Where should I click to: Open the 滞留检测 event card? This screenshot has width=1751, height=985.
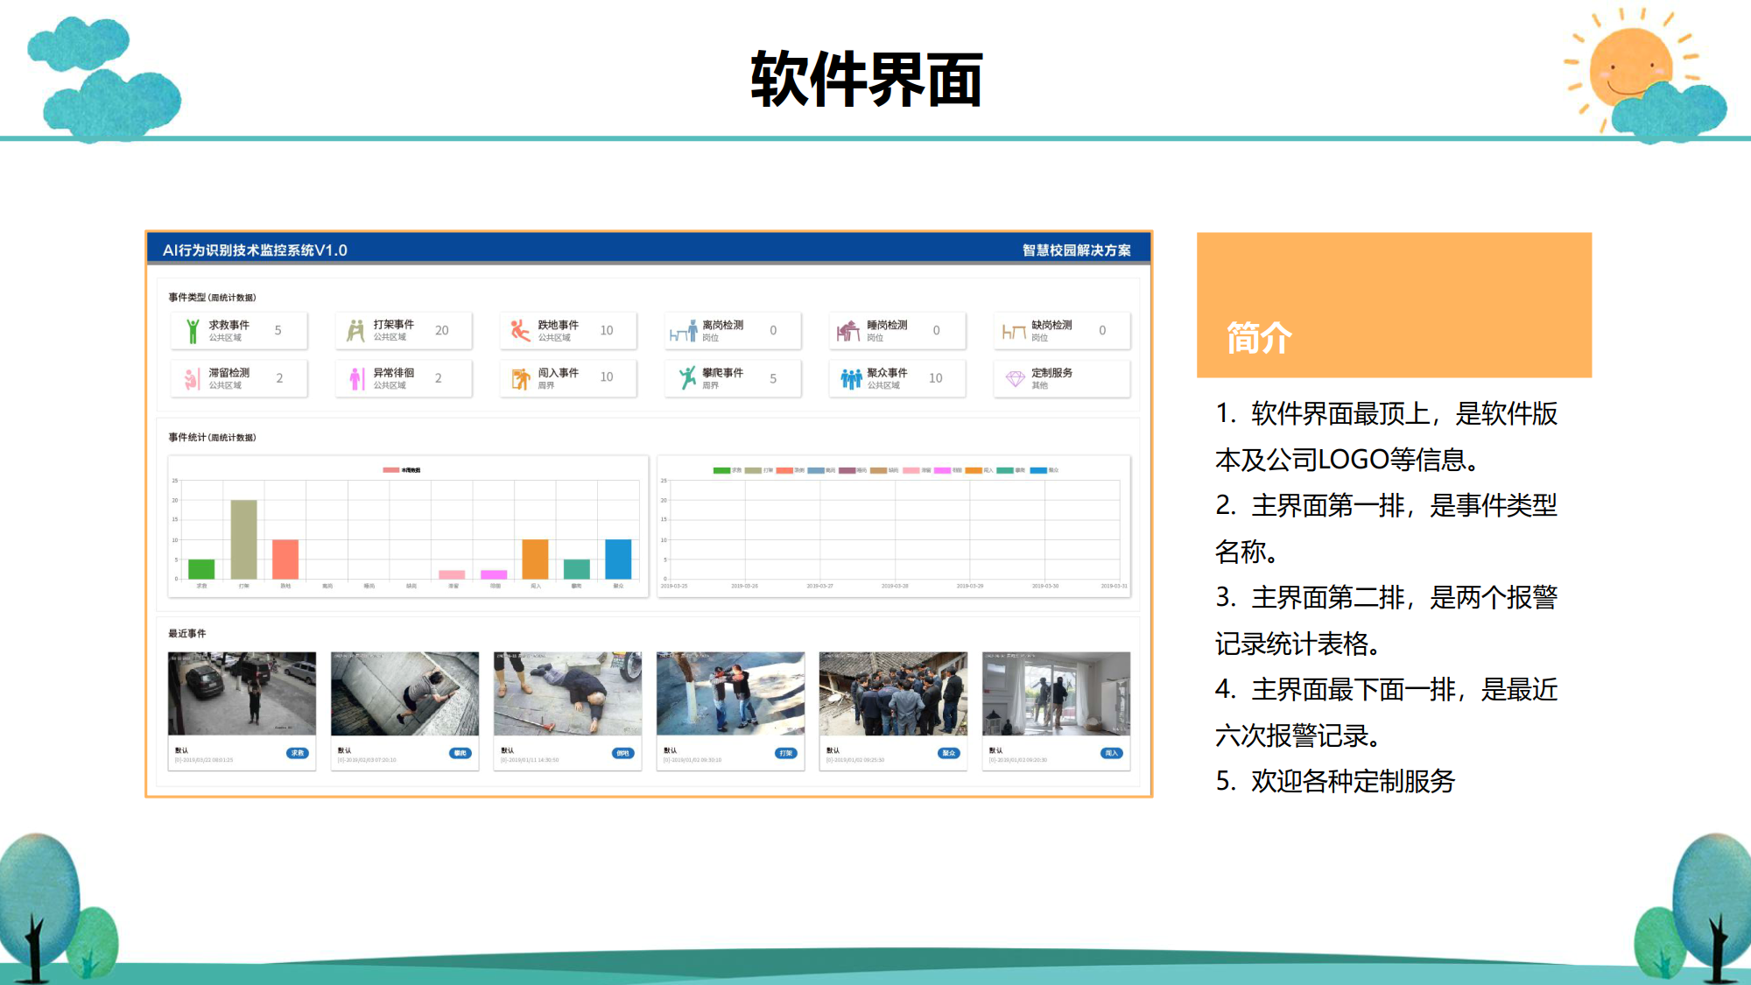pos(239,378)
